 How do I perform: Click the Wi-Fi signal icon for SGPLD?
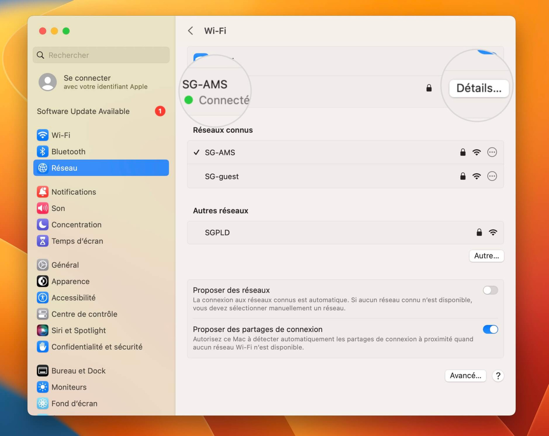coord(493,232)
